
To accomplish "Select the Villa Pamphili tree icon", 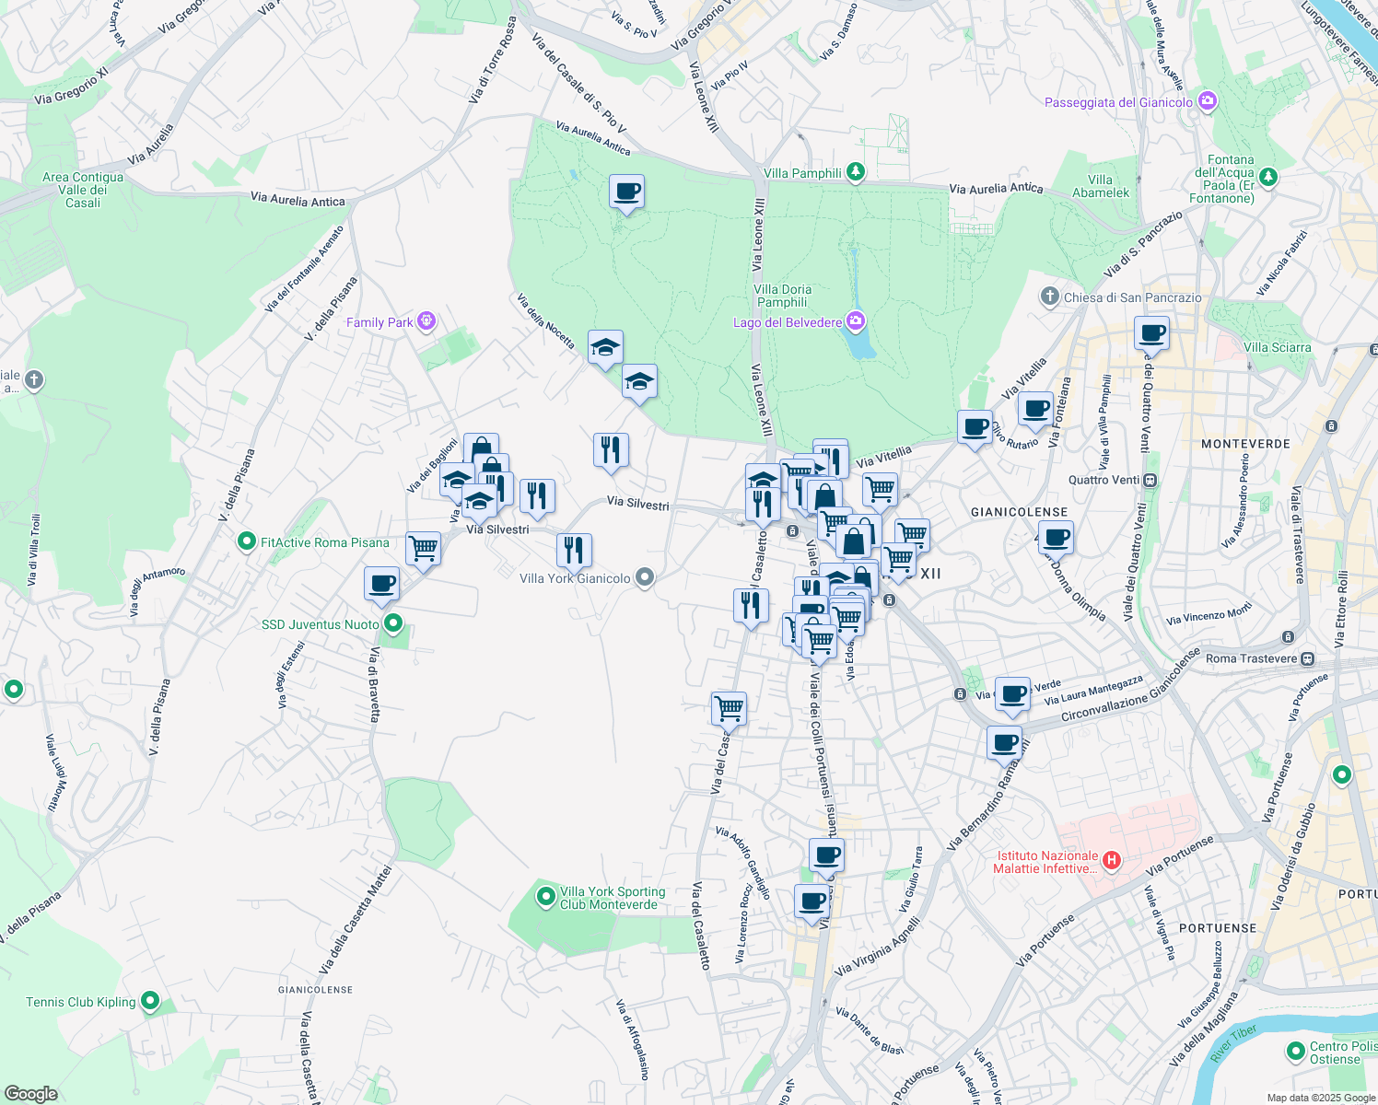I will click(856, 172).
